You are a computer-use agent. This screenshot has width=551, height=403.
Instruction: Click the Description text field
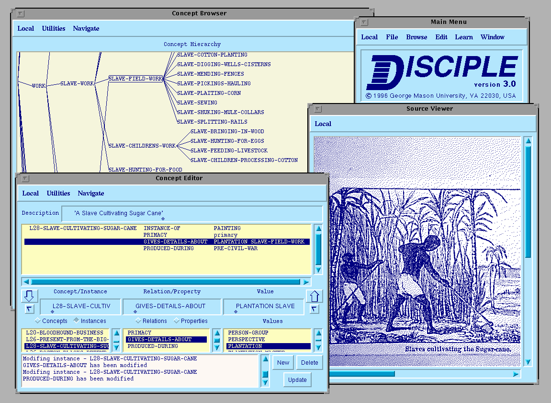tap(191, 213)
